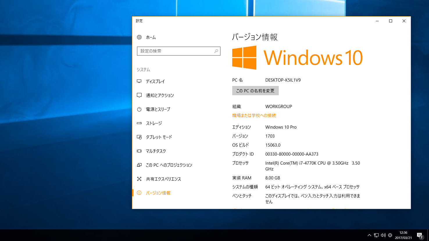
Task: Open the 職場または学校への接続 link
Action: (254, 116)
